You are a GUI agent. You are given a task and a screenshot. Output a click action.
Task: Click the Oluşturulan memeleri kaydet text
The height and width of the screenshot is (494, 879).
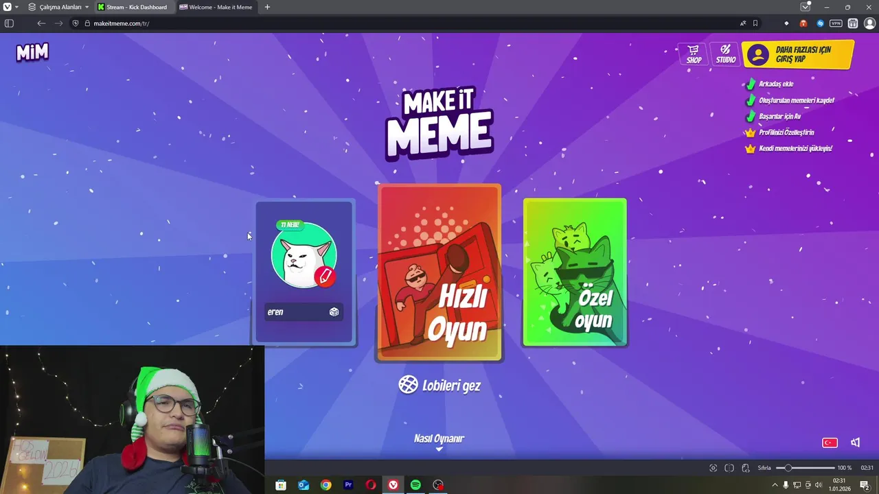796,100
